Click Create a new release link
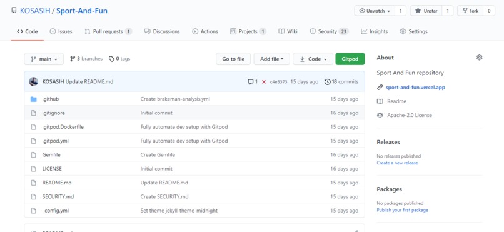Image resolution: width=504 pixels, height=232 pixels. pos(397,163)
